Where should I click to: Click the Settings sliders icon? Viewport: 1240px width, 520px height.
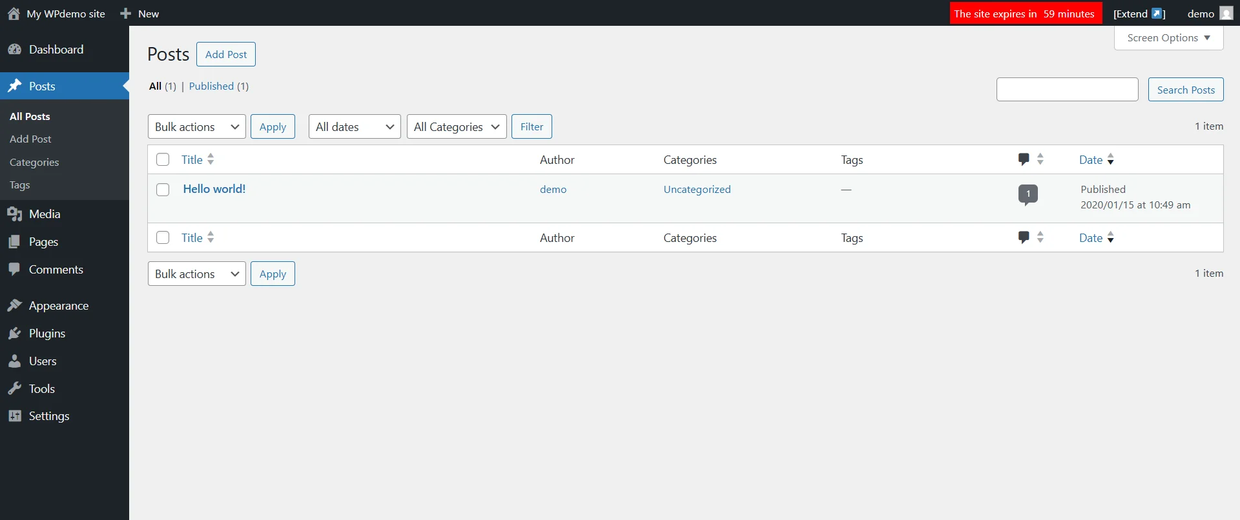(x=14, y=416)
